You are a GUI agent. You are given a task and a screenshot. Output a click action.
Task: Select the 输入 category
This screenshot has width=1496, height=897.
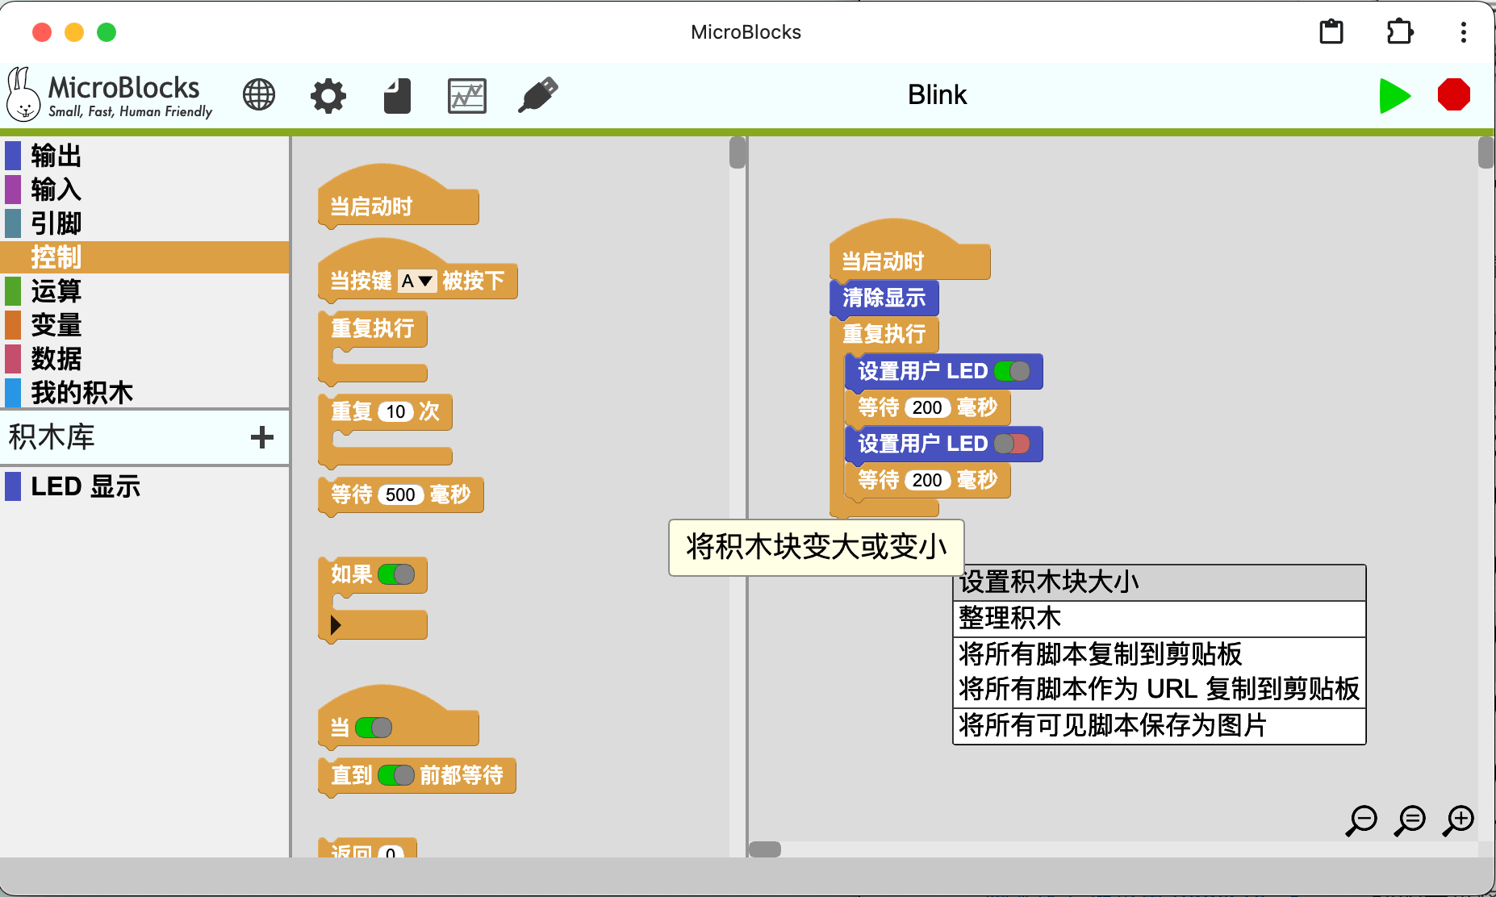(145, 190)
